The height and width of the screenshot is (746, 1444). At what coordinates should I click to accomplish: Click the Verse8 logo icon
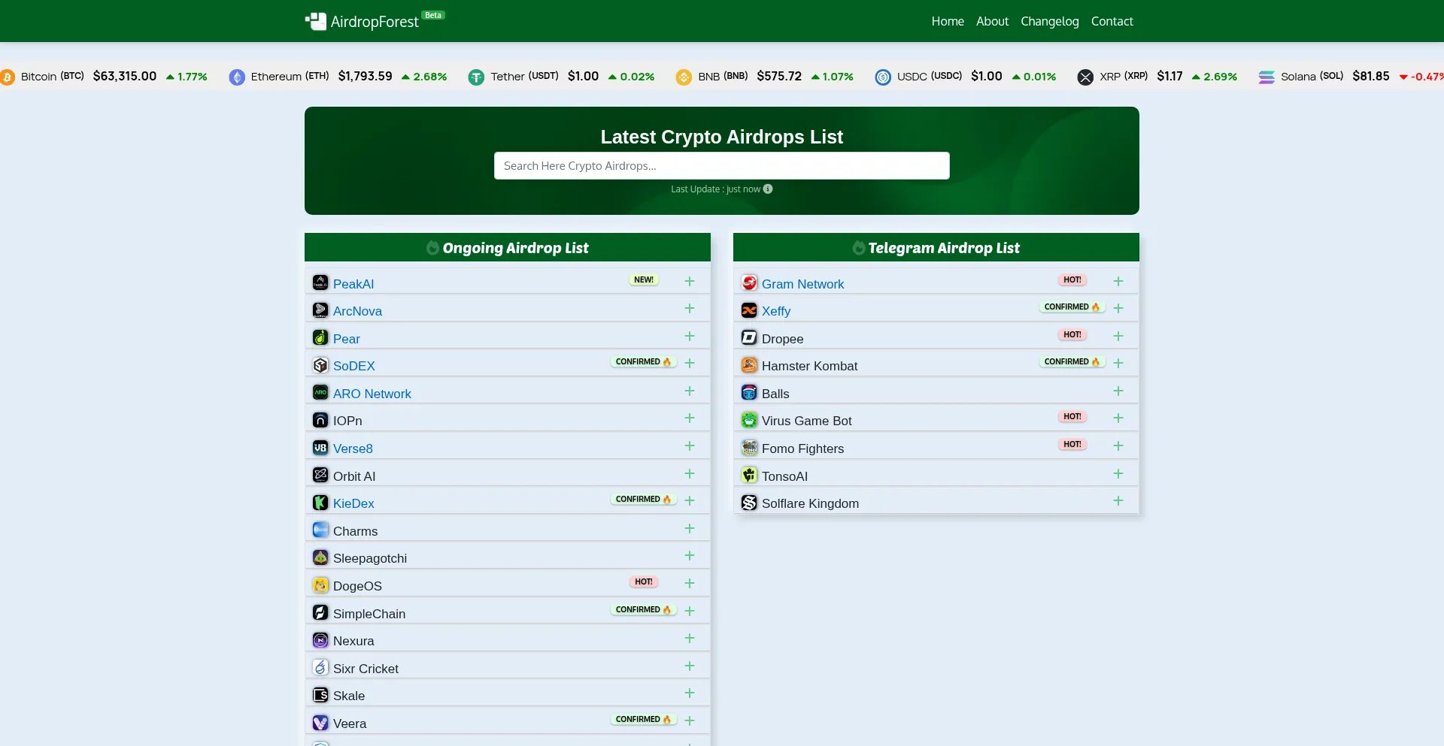(x=320, y=448)
